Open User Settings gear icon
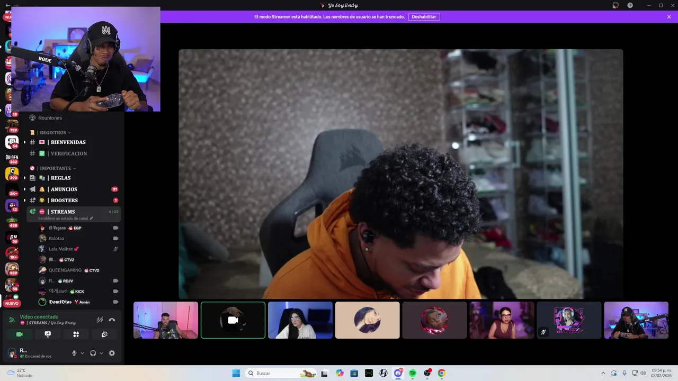This screenshot has height=381, width=678. [x=112, y=353]
